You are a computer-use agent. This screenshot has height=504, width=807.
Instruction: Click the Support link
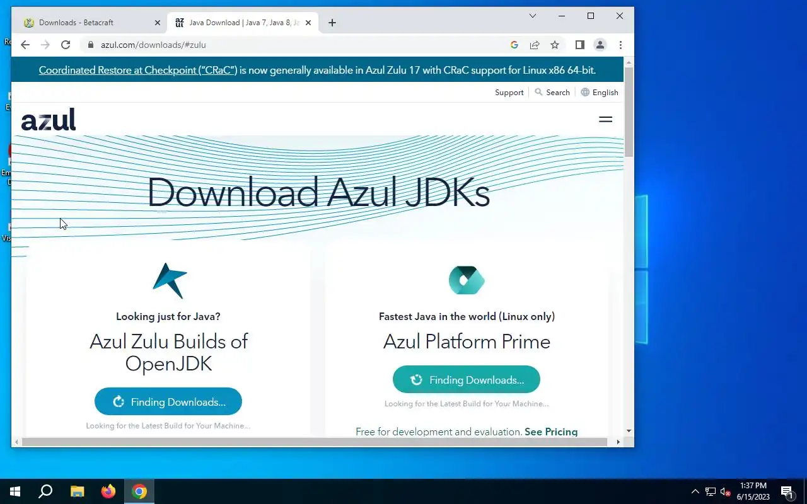509,92
